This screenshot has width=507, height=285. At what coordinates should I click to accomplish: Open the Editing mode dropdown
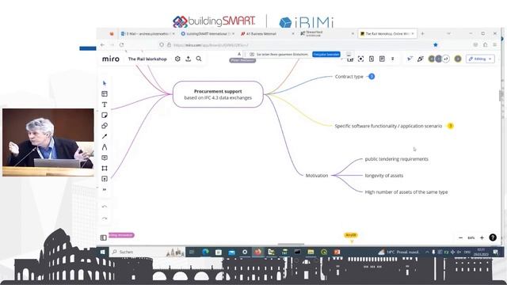pos(480,59)
